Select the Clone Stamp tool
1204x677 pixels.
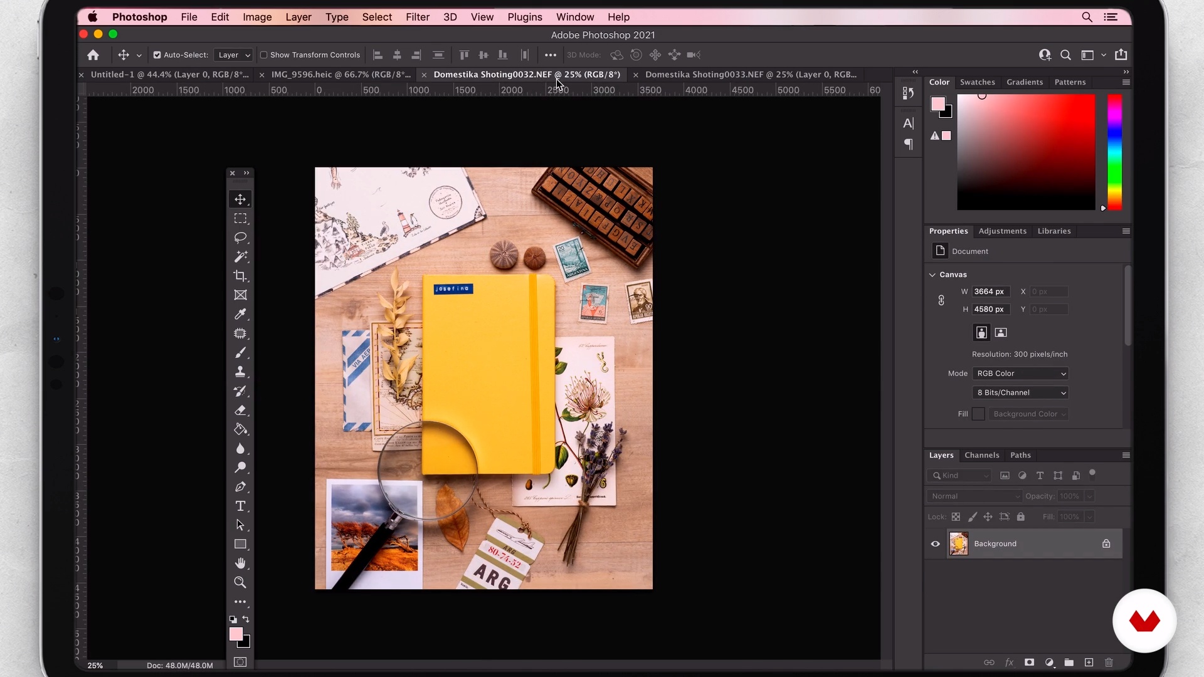[x=240, y=372]
